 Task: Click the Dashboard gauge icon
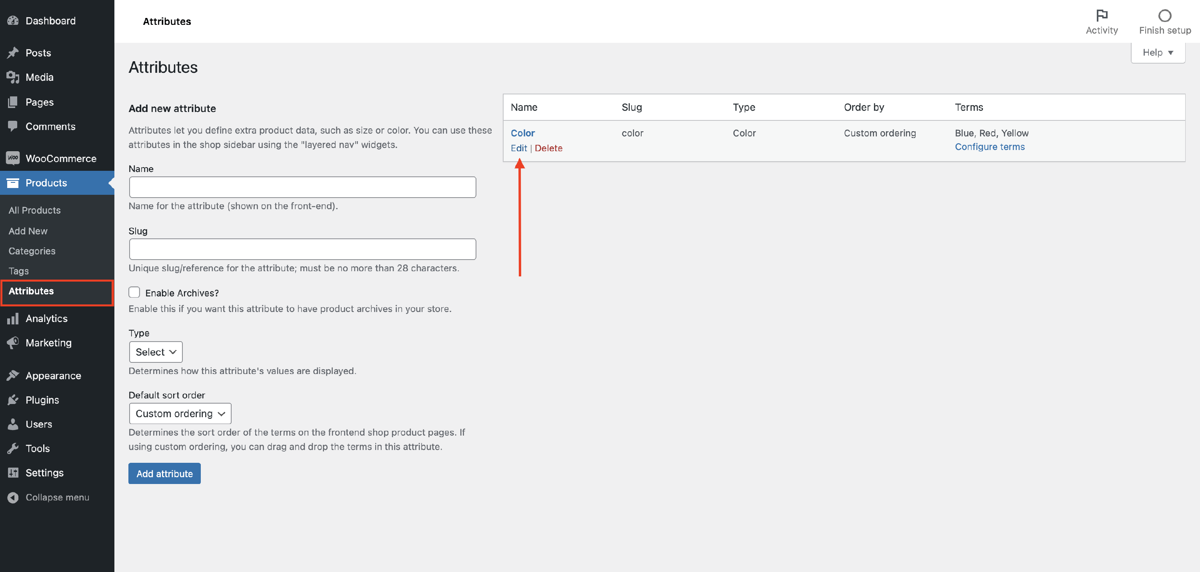13,20
